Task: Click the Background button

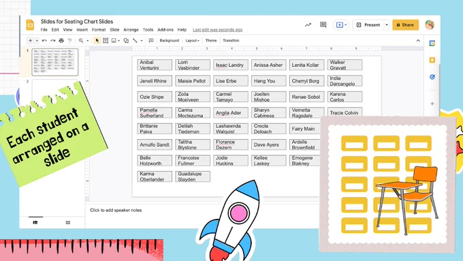Action: (x=169, y=40)
